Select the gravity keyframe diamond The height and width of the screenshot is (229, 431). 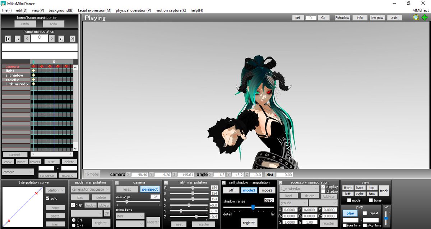coord(33,80)
